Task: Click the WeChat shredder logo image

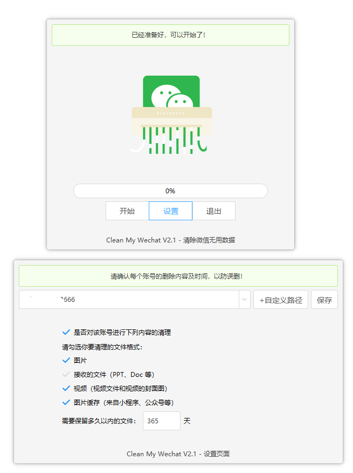Action: [170, 115]
